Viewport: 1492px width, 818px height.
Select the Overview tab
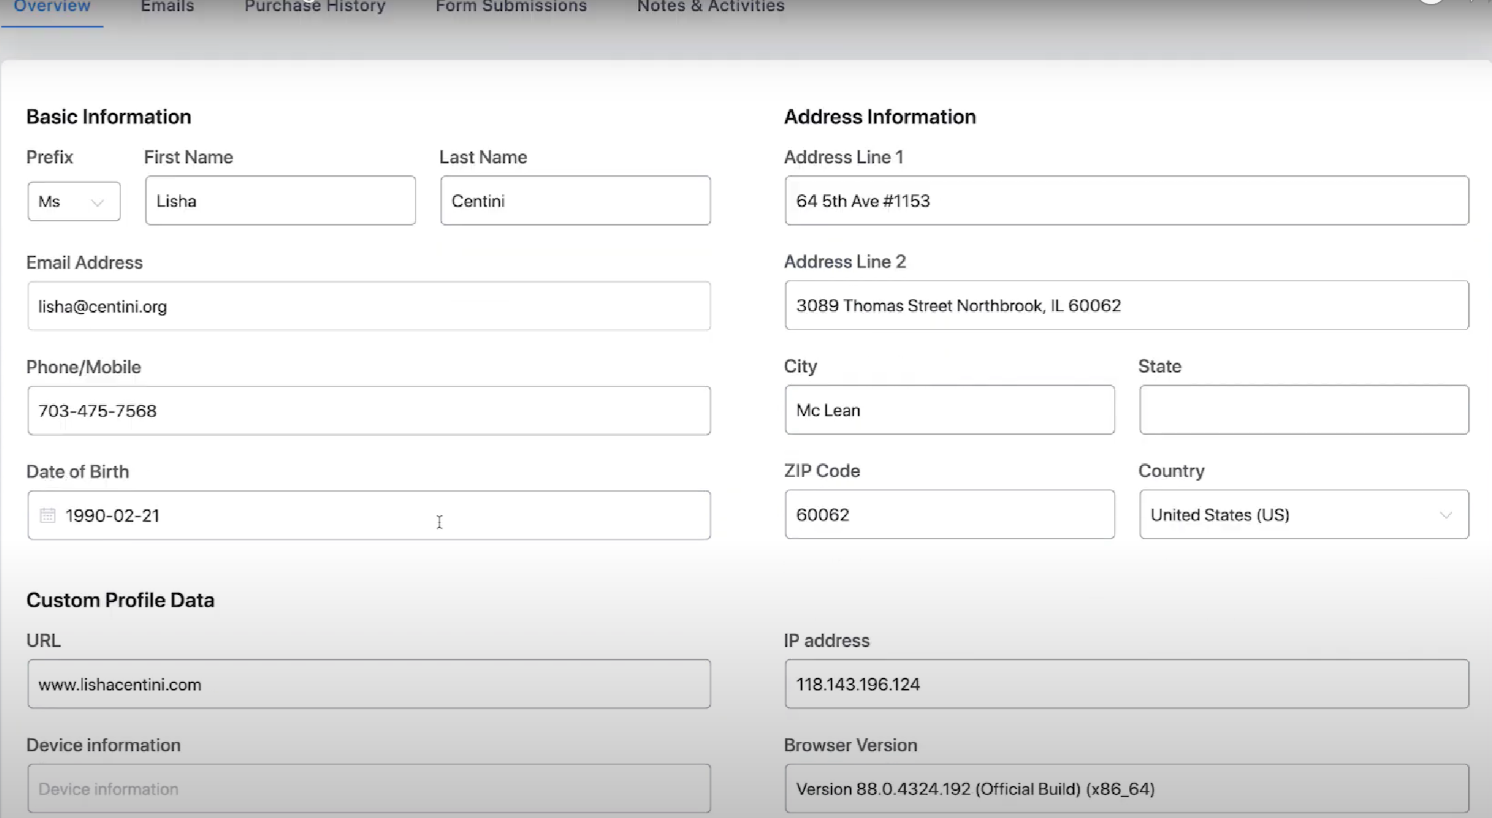52,7
